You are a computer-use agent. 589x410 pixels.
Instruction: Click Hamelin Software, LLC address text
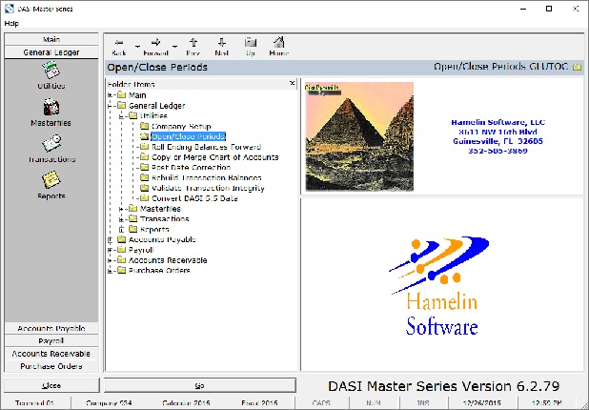click(x=498, y=136)
